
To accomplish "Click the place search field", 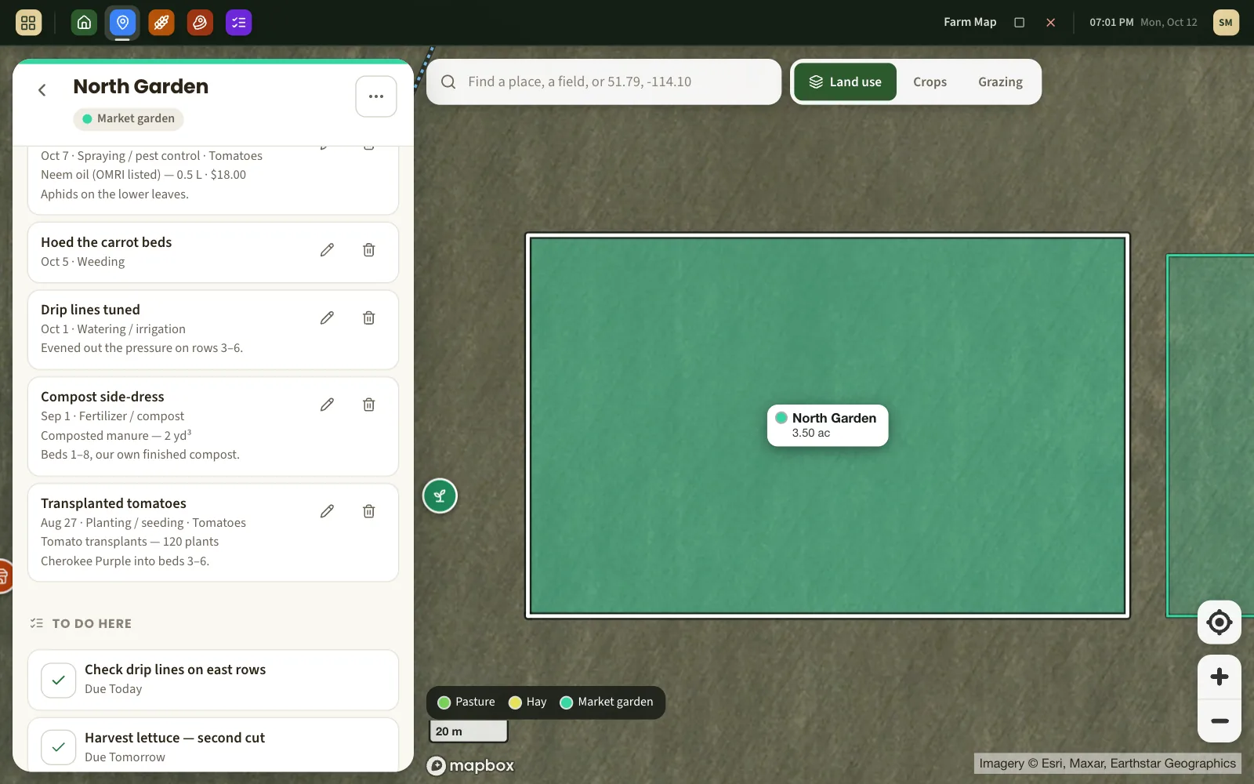I will tap(603, 82).
